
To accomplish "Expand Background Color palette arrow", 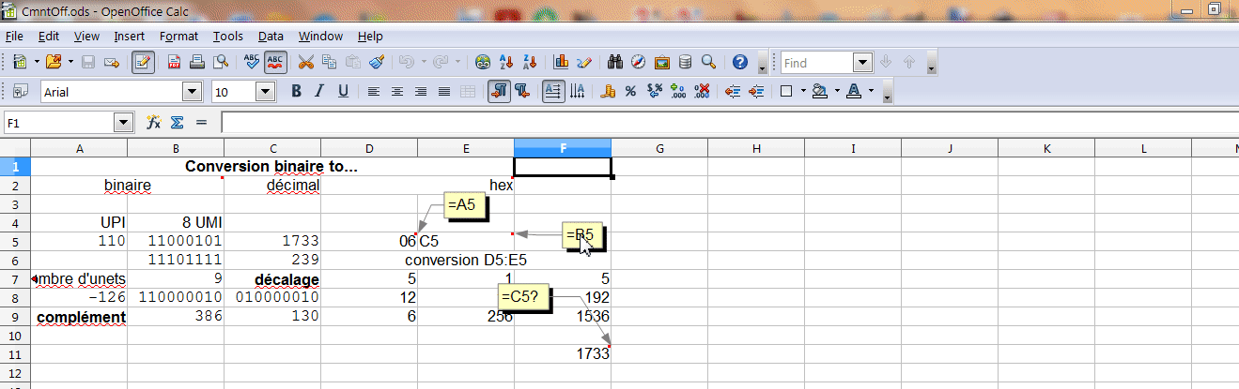I will pyautogui.click(x=837, y=91).
